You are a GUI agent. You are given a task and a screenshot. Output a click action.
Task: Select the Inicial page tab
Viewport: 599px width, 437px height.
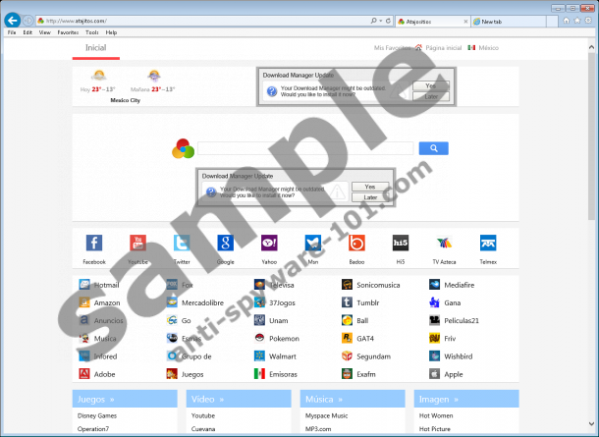(96, 47)
